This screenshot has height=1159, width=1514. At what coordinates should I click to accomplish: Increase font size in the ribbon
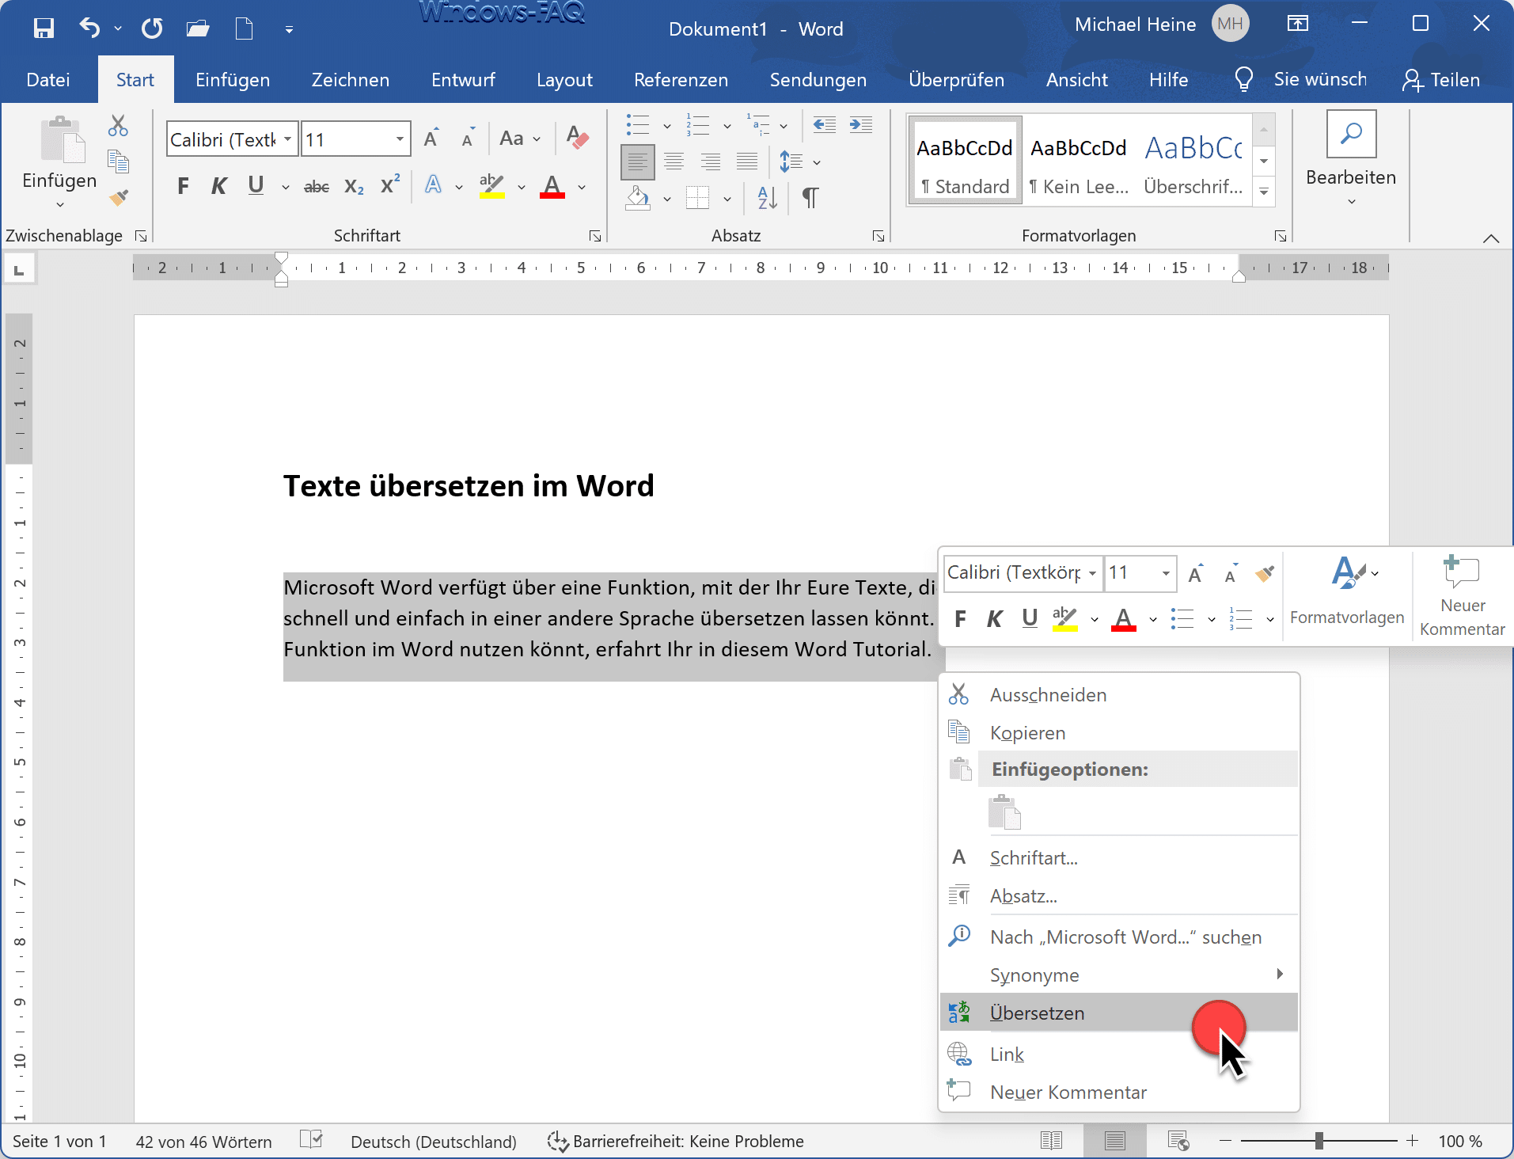pos(431,139)
